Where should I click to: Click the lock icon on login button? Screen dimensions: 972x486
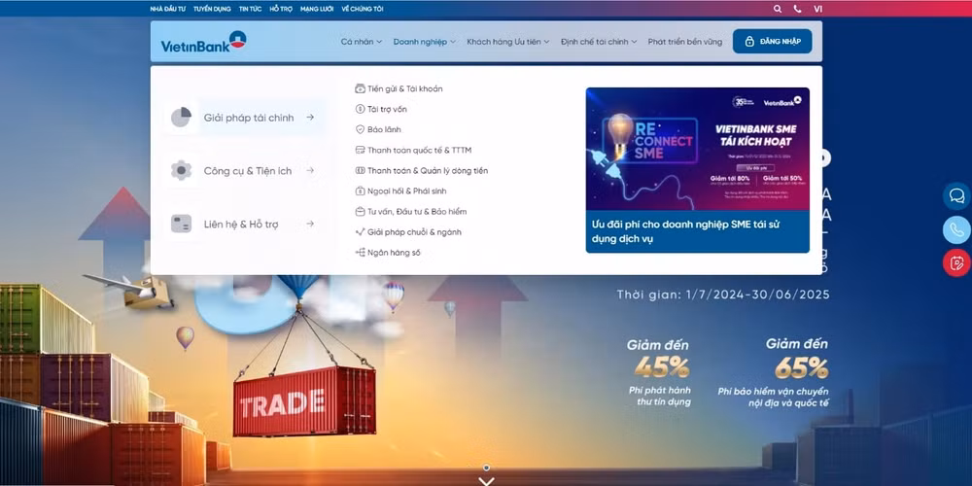point(748,42)
